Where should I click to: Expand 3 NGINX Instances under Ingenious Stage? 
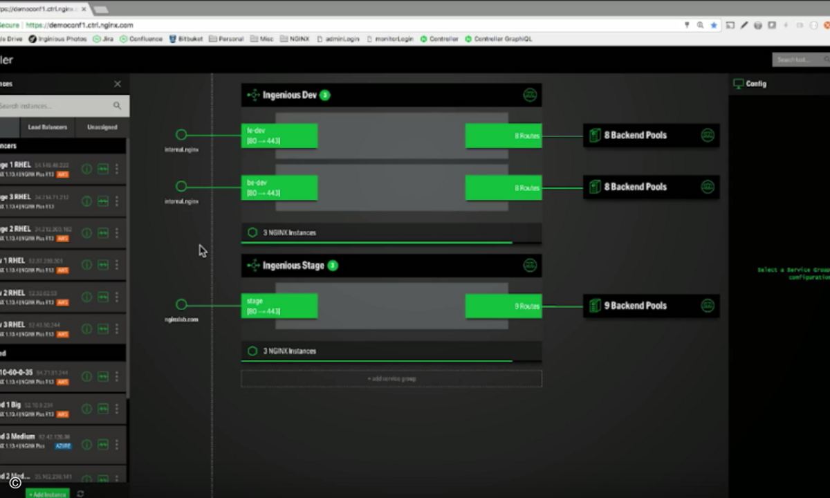click(391, 351)
